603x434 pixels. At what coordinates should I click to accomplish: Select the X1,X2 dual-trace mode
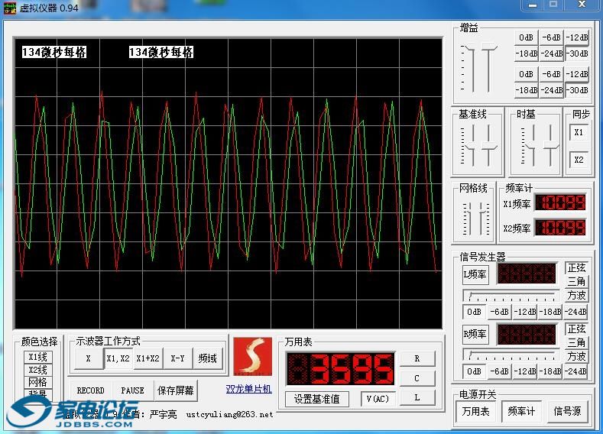(118, 358)
